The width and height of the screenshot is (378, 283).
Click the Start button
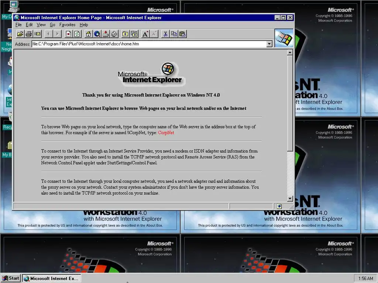(x=11, y=279)
